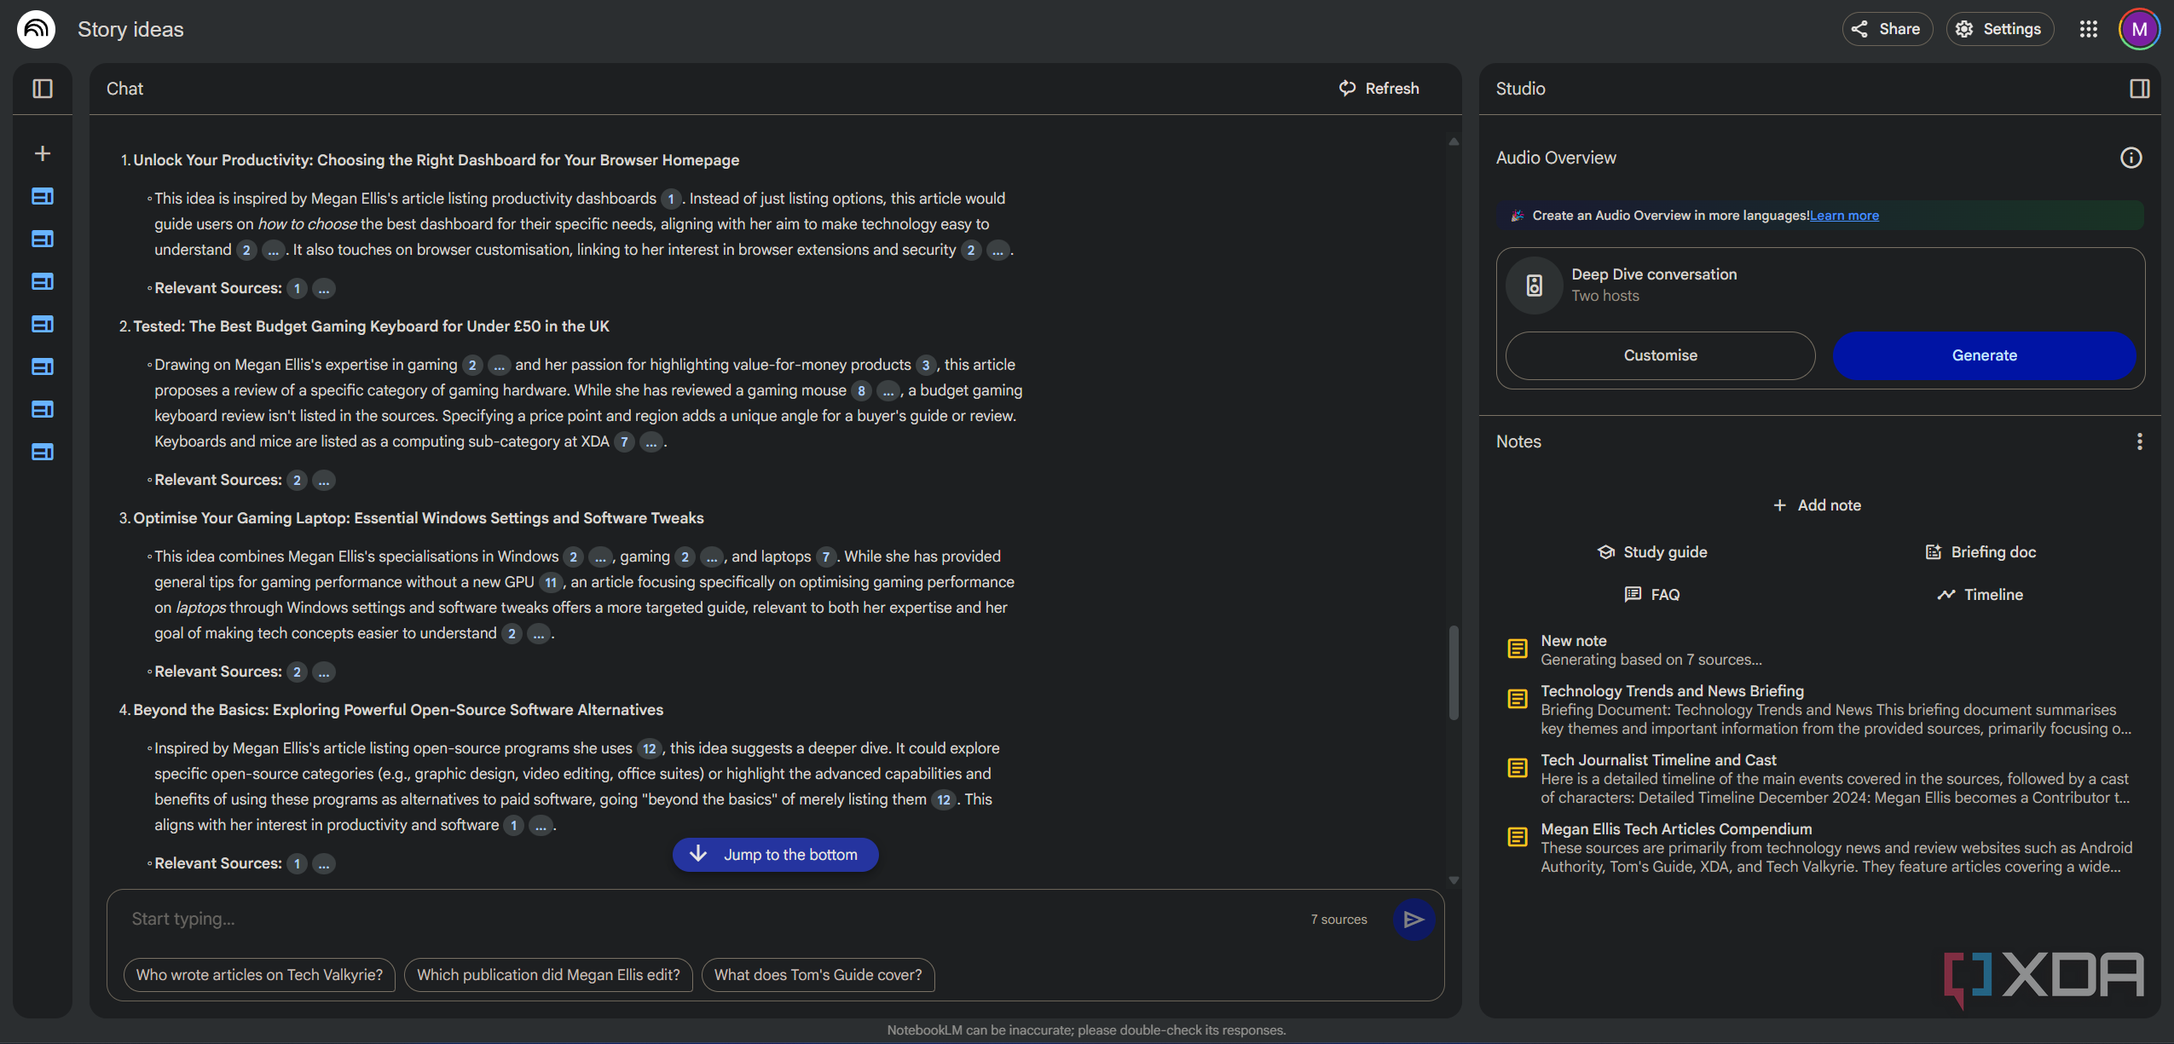The height and width of the screenshot is (1044, 2174).
Task: Refresh the chat
Action: coord(1379,89)
